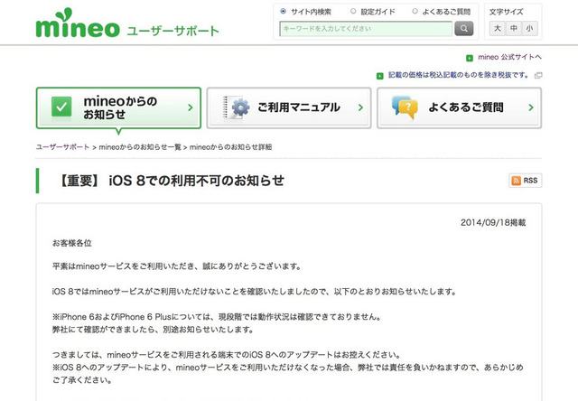Screen dimensions: 578x401
Task: Open the mineoからのお知らせ tab
Action: [118, 107]
